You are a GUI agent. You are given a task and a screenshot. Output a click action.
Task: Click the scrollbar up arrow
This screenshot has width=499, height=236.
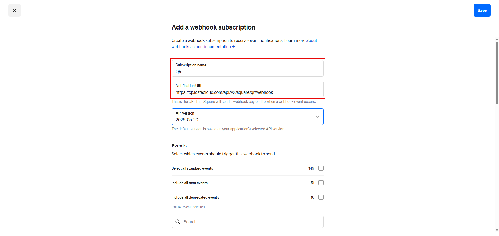point(497,40)
